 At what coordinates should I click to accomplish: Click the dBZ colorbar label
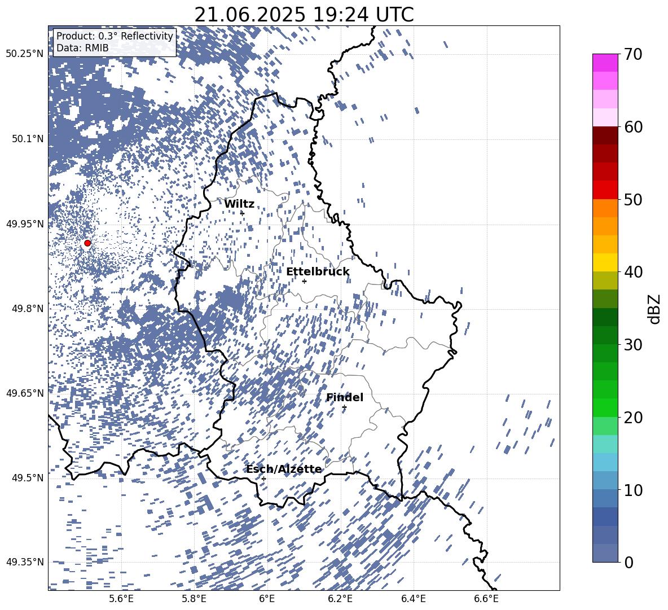pyautogui.click(x=655, y=309)
